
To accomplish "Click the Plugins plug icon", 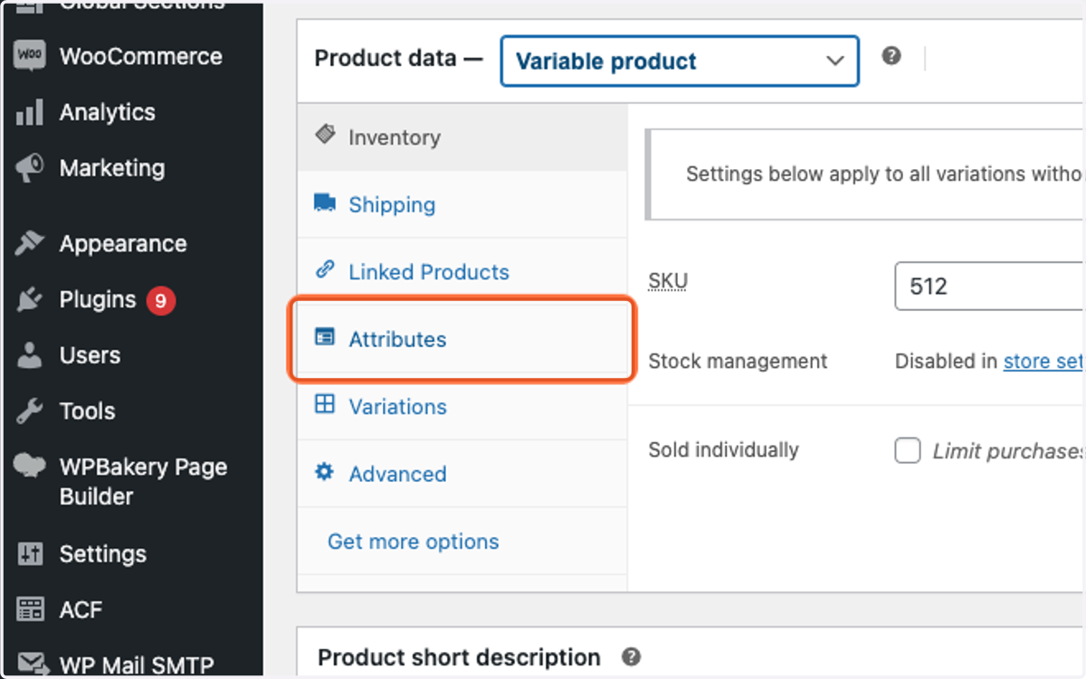I will point(30,300).
